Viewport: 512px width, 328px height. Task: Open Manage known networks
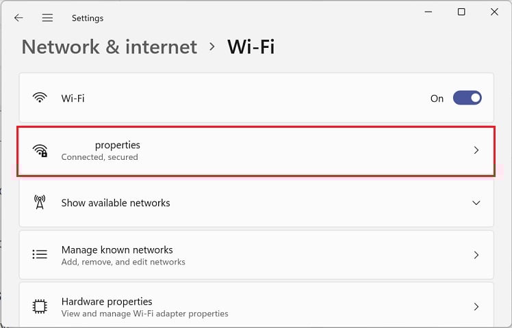pyautogui.click(x=256, y=255)
